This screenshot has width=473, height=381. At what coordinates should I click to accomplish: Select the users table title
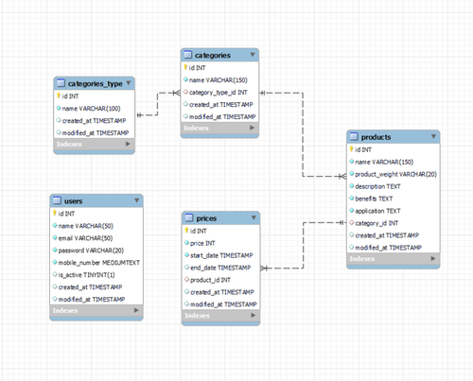73,201
